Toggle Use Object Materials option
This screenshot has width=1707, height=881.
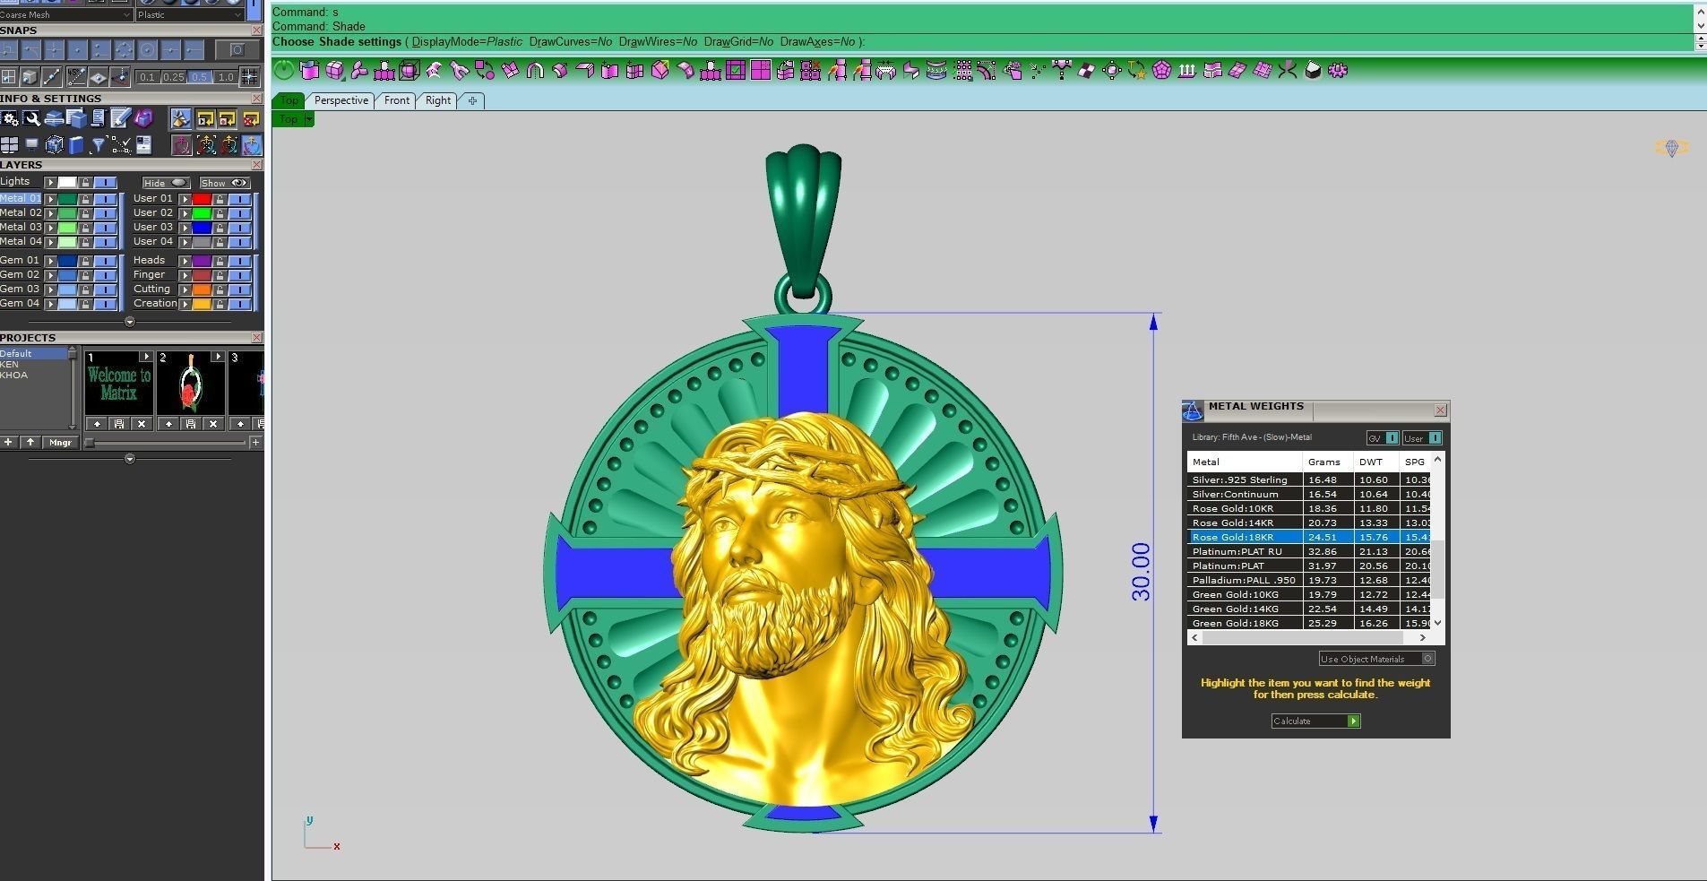pyautogui.click(x=1376, y=659)
